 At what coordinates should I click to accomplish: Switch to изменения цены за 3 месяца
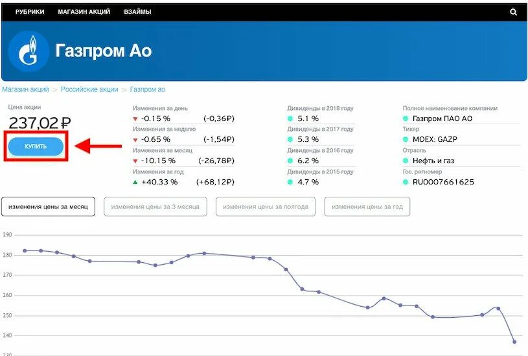(x=155, y=206)
